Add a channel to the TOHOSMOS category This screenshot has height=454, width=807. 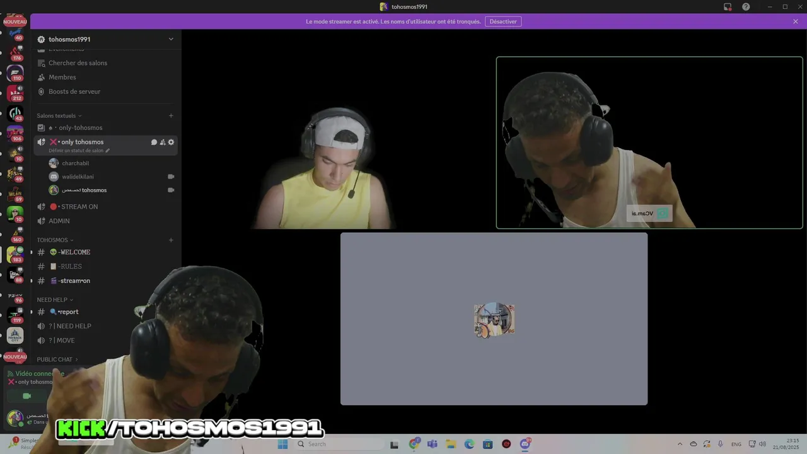tap(171, 240)
